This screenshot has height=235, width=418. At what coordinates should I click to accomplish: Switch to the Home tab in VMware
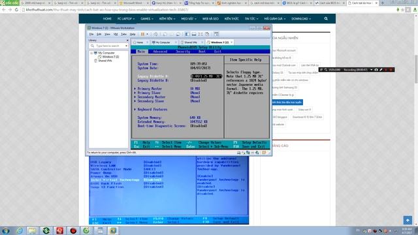(x=140, y=42)
